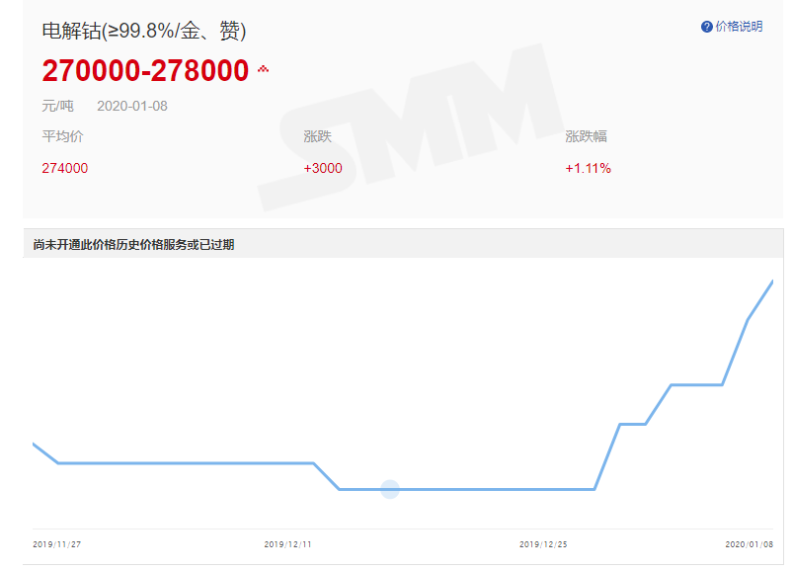This screenshot has width=792, height=570.
Task: Click the highlighted data point circle on chart
Action: (x=390, y=489)
